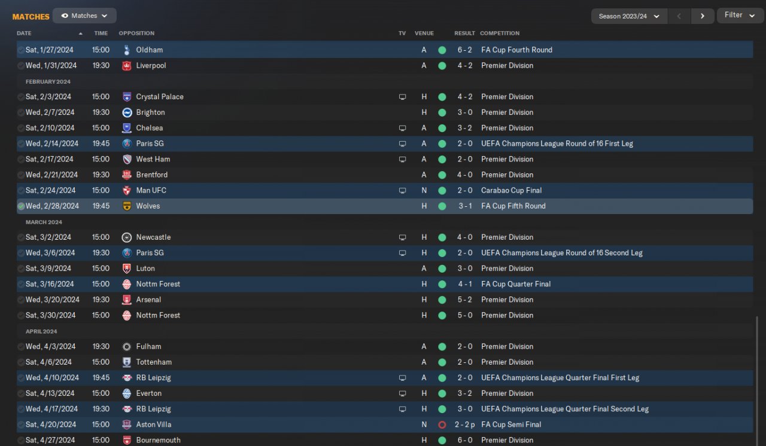The height and width of the screenshot is (446, 766).
Task: Open the Aston Villa FA Cup Semi Final result
Action: [x=465, y=424]
